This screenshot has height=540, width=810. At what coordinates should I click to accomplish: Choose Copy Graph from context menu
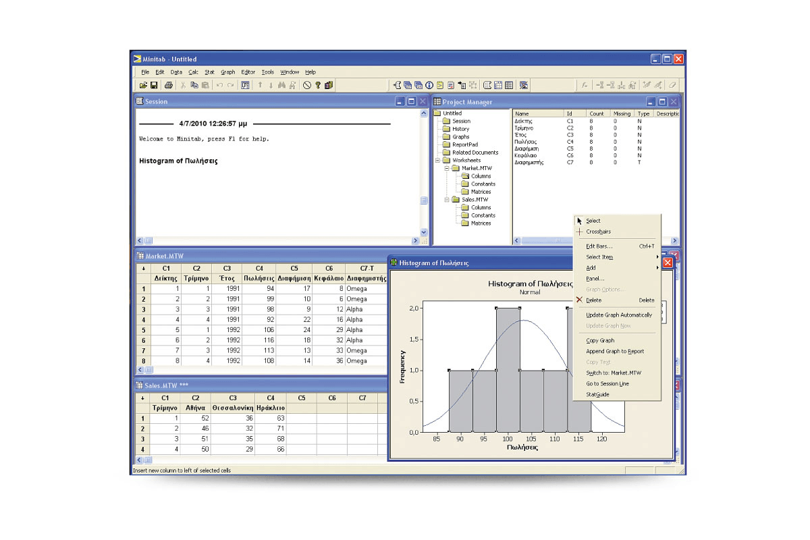pos(600,341)
